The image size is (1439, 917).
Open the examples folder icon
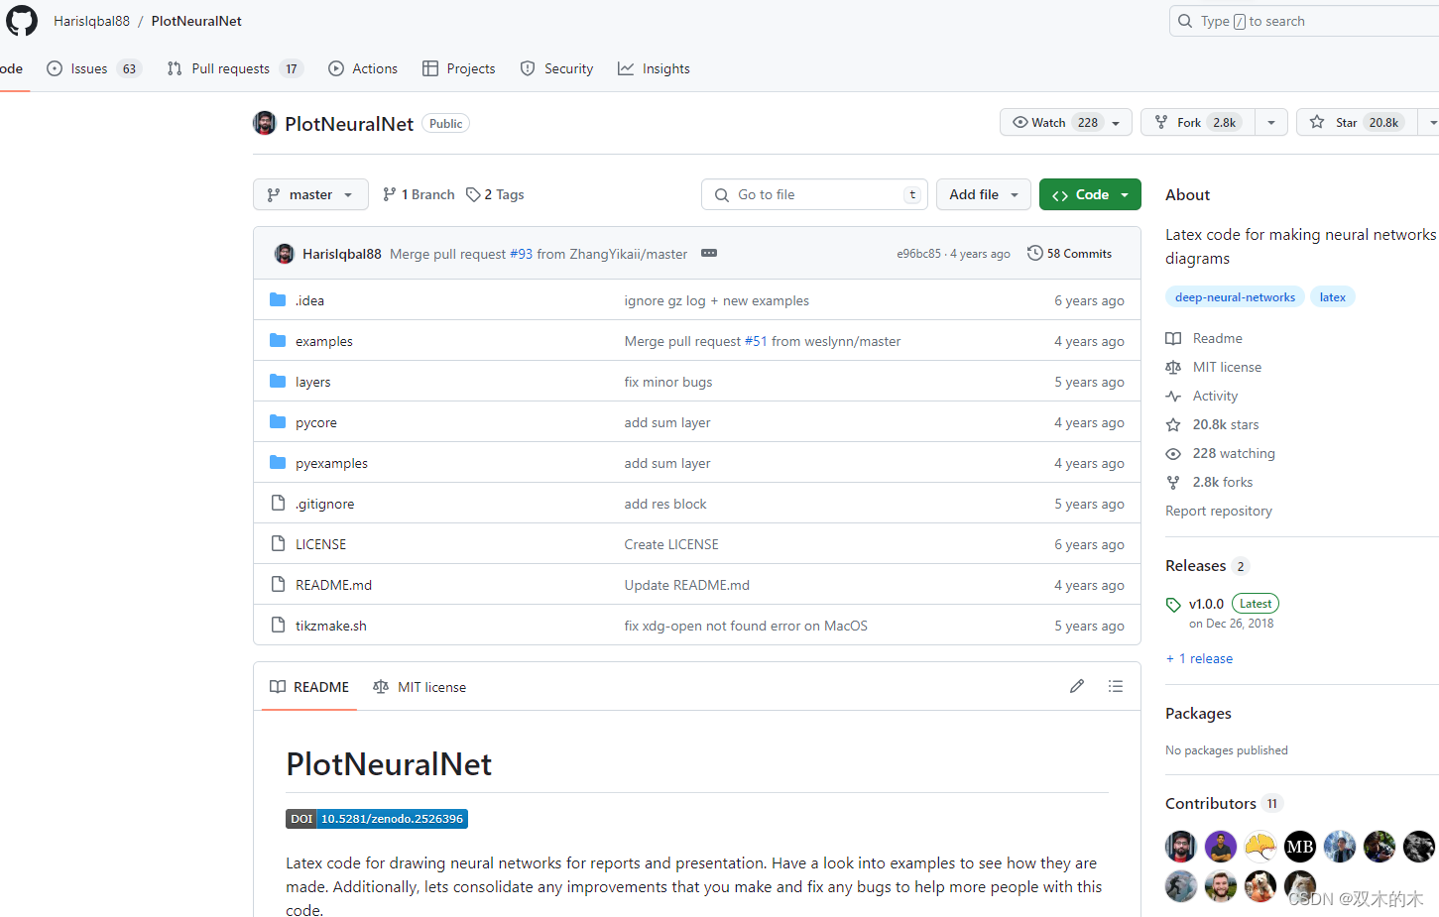(x=278, y=340)
